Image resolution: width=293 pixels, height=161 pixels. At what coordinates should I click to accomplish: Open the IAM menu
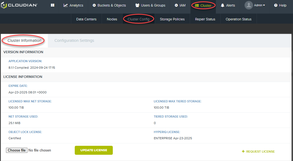pyautogui.click(x=180, y=5)
